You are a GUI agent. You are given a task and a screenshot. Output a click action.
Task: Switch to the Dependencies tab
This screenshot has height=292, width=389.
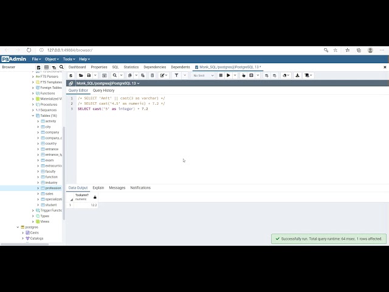pyautogui.click(x=155, y=67)
